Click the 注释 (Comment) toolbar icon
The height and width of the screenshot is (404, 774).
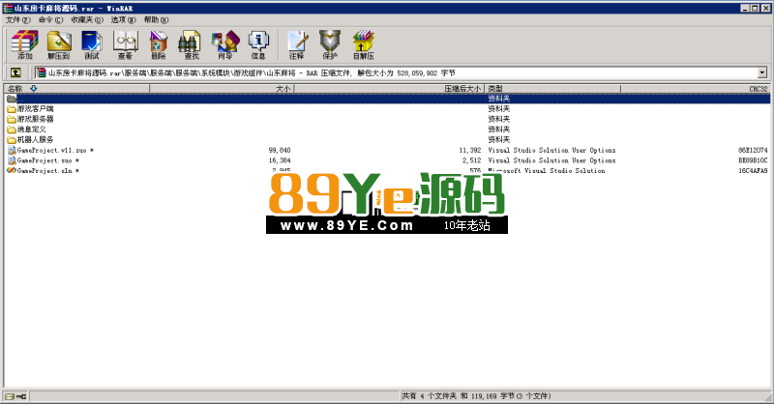297,44
